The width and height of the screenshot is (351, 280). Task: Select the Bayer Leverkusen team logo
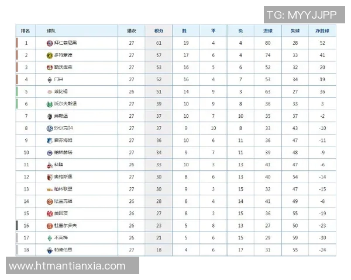[50, 68]
